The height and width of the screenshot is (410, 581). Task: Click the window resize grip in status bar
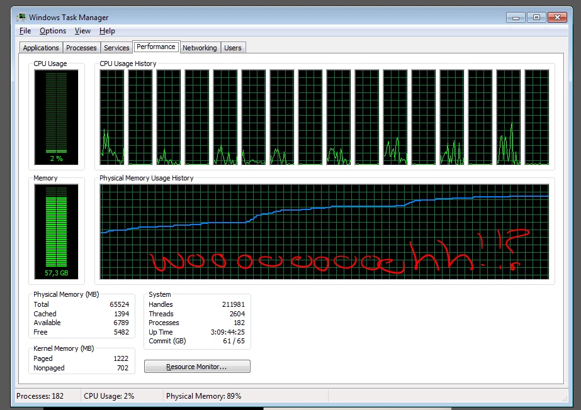click(x=565, y=399)
